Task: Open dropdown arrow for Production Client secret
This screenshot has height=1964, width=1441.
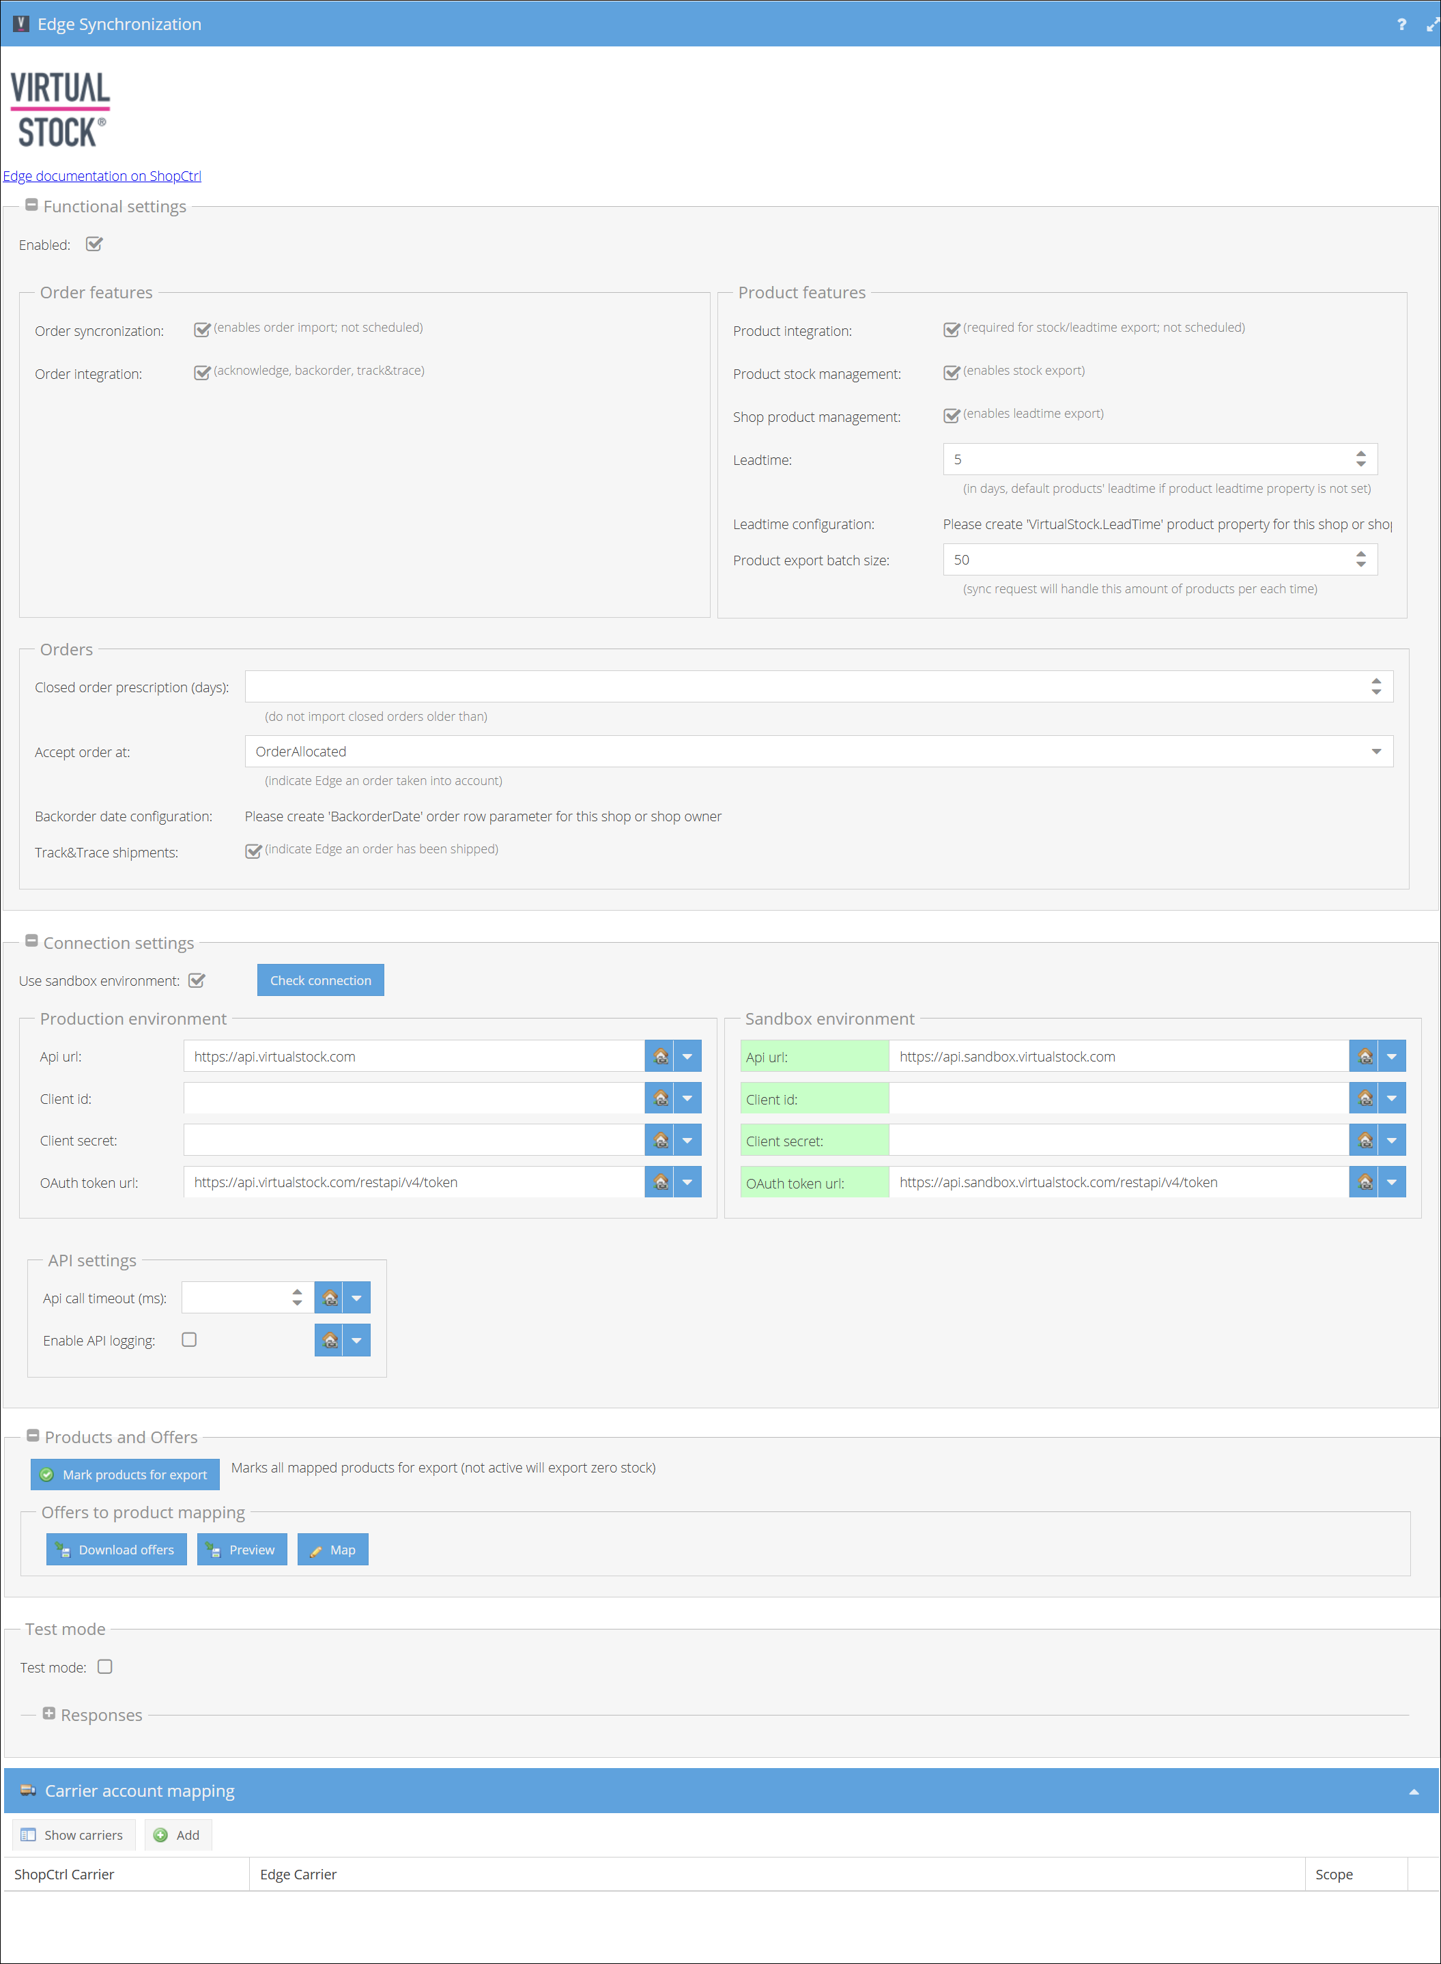Action: (687, 1140)
